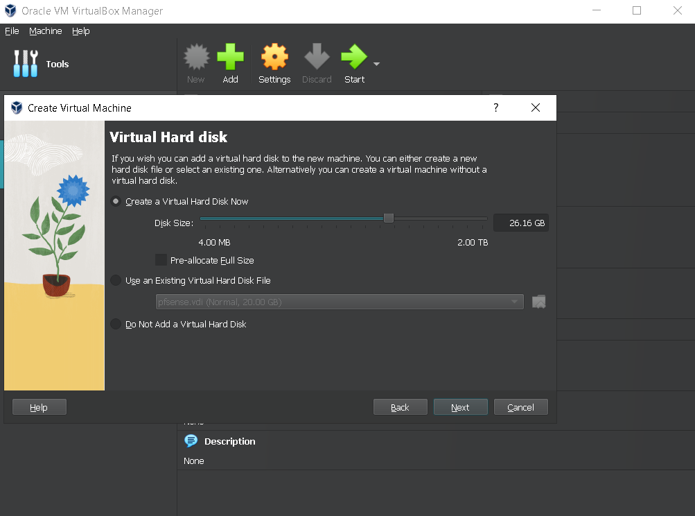Click the Description section header text

click(229, 442)
